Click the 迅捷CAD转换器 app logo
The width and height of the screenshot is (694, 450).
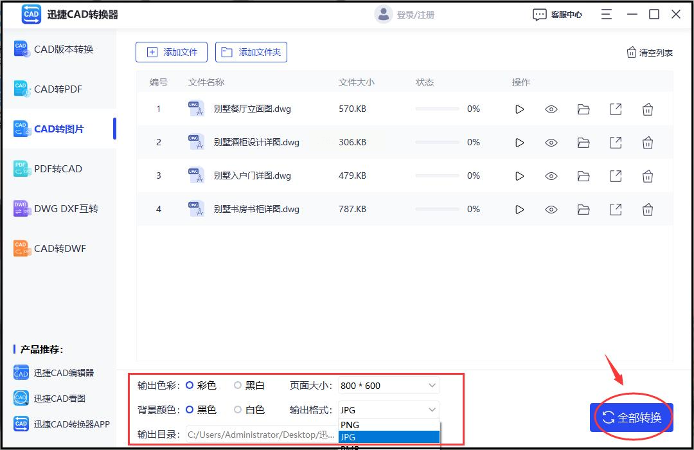pyautogui.click(x=31, y=14)
